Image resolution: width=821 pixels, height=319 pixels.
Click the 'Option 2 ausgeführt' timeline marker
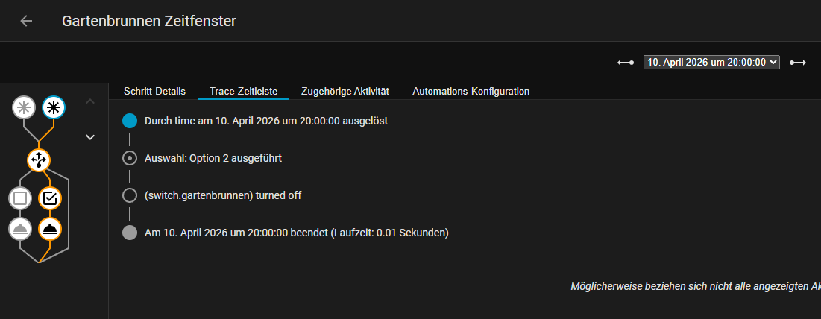point(130,158)
